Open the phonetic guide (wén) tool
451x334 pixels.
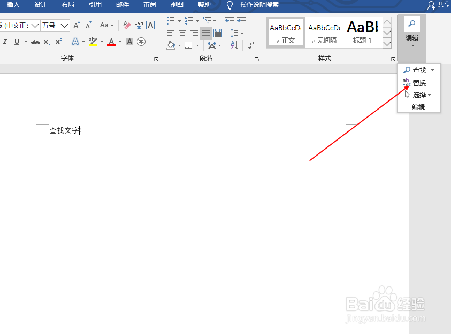139,25
